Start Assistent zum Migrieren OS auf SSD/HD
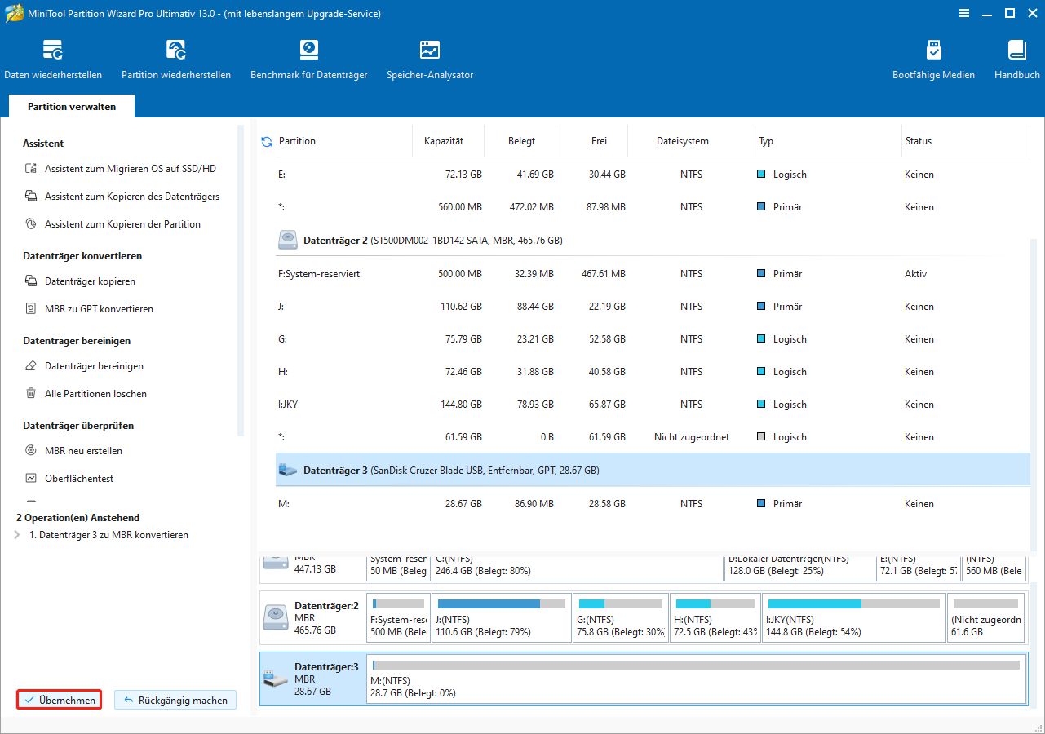The image size is (1045, 734). click(x=130, y=169)
